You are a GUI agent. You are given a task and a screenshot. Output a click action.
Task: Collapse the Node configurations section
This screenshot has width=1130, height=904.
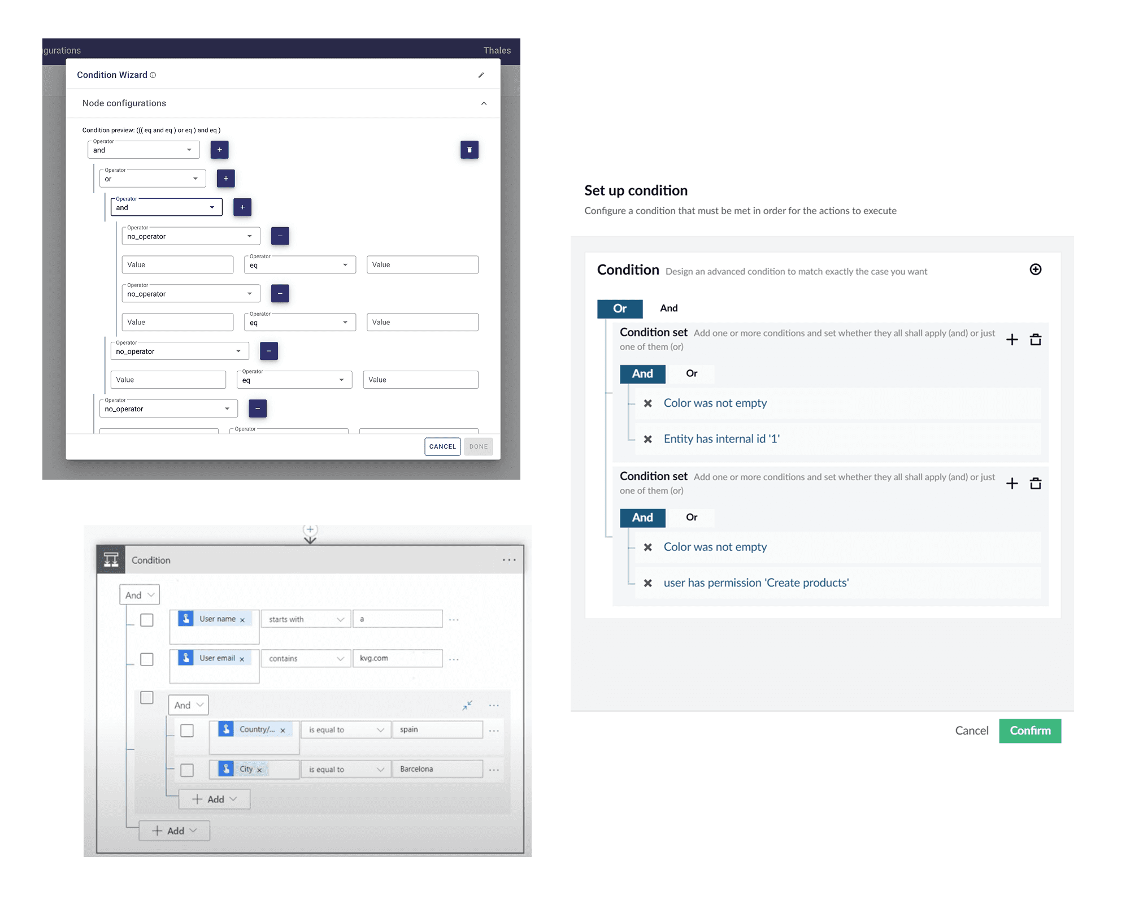click(484, 103)
